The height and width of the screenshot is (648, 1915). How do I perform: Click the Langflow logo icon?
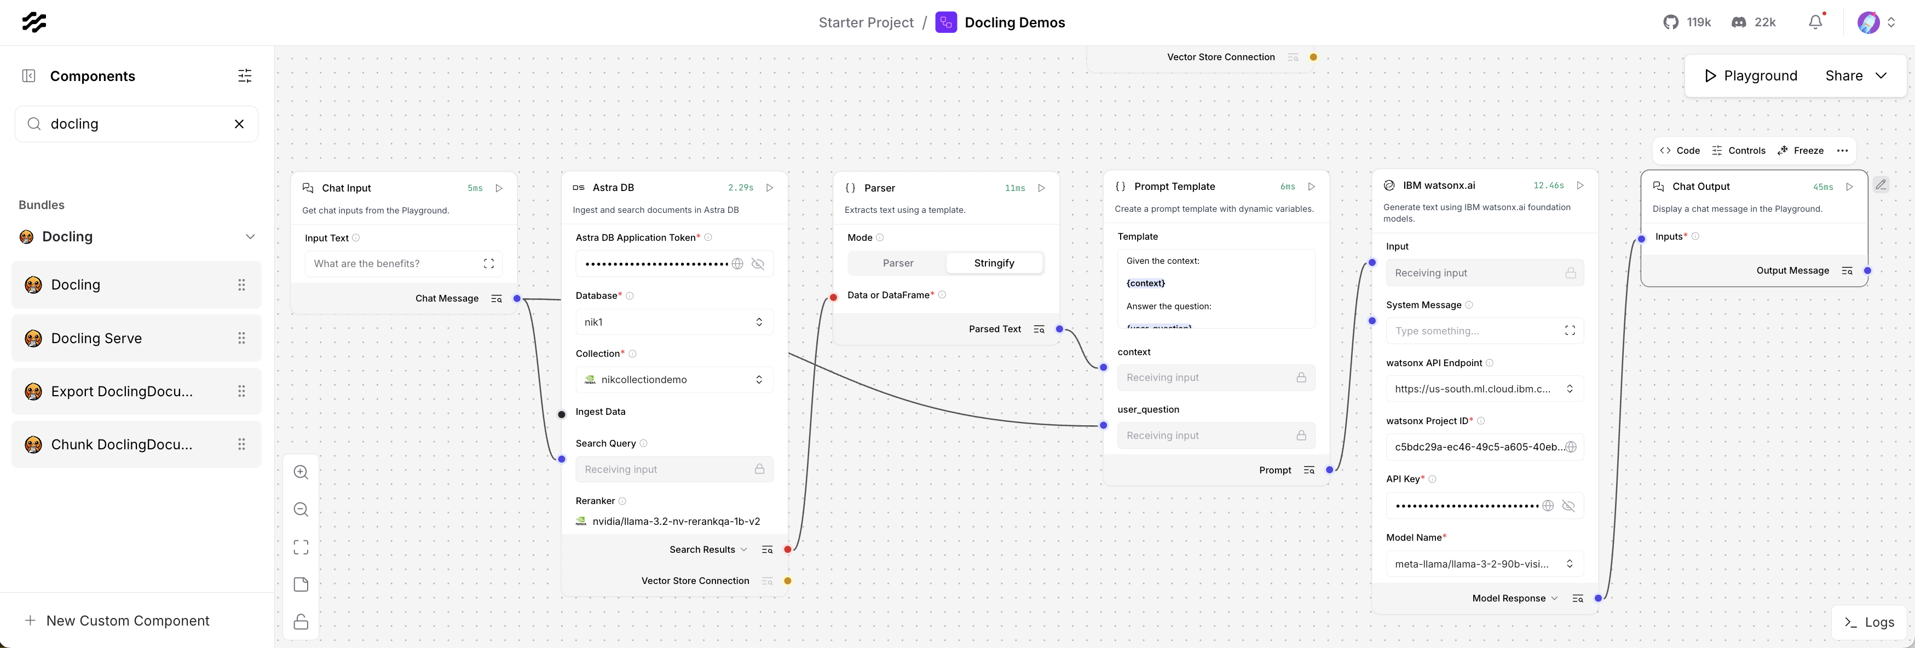click(33, 22)
